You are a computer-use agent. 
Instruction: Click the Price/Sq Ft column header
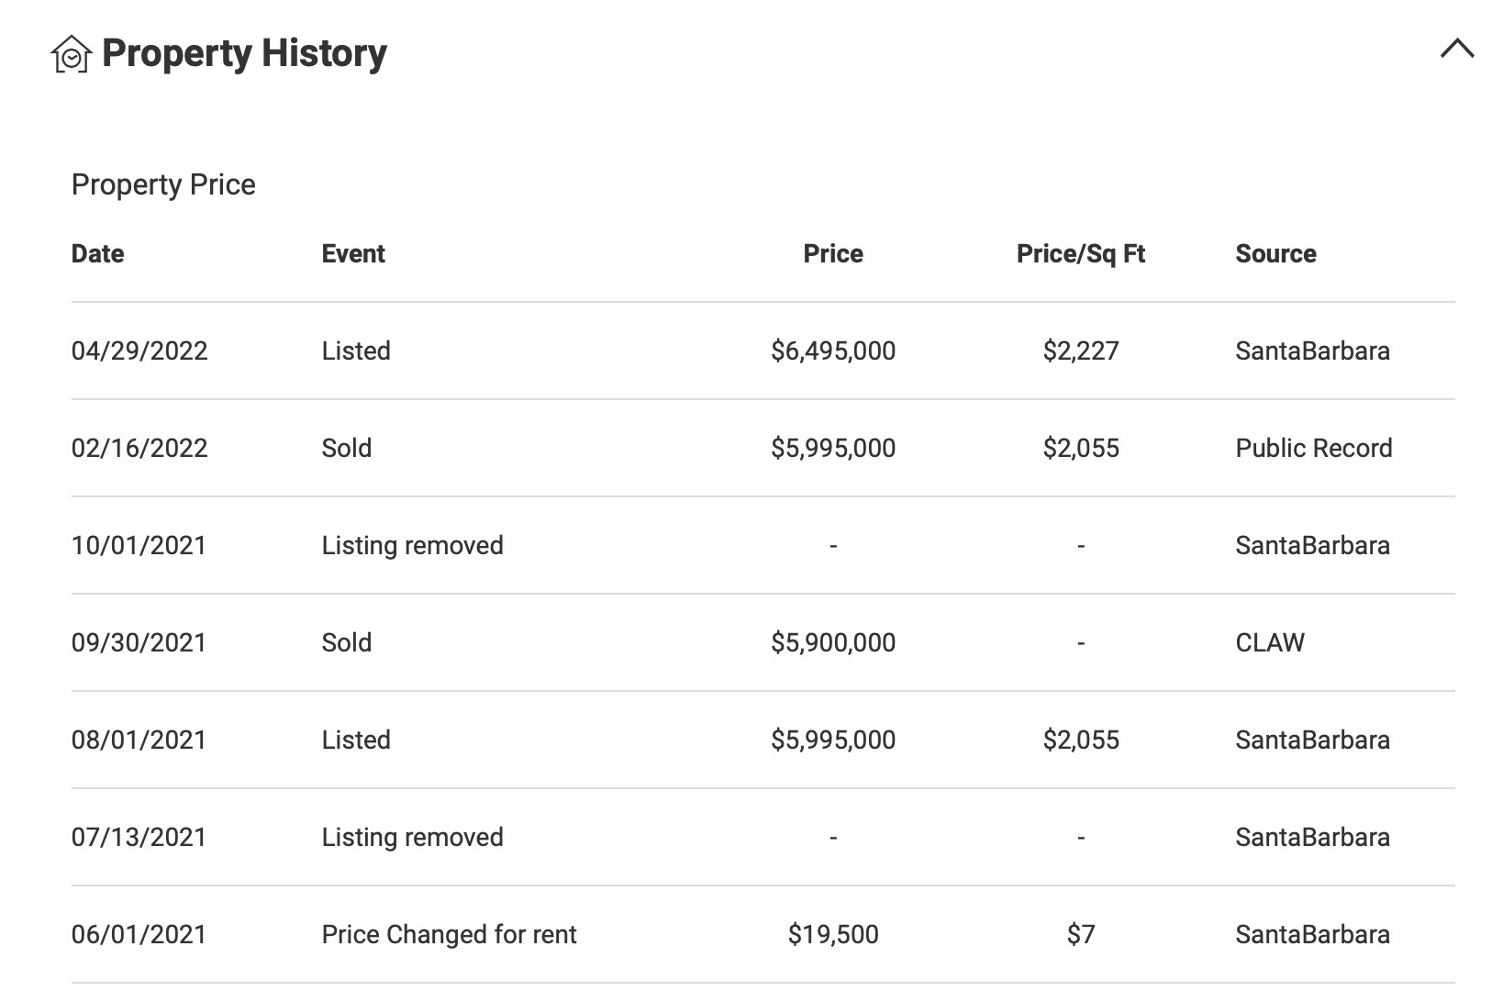(1080, 254)
